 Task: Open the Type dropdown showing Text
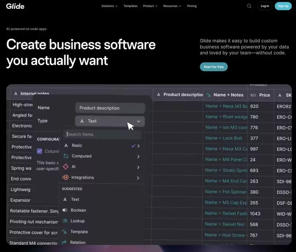(110, 121)
